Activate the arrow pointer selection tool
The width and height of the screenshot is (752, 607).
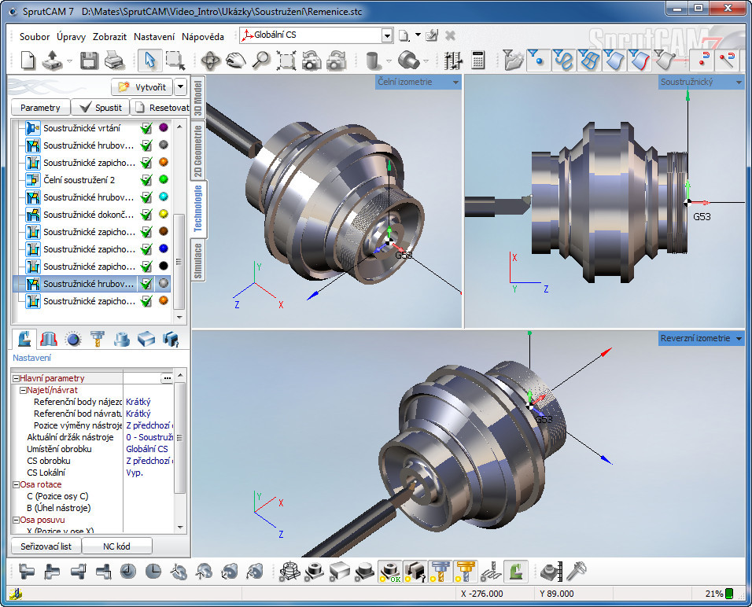coord(149,61)
